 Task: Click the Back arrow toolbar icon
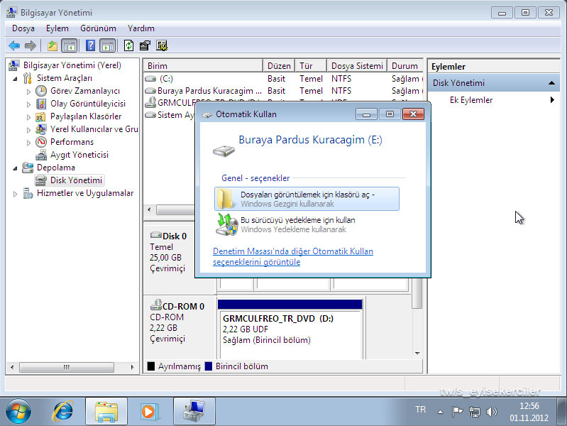14,45
